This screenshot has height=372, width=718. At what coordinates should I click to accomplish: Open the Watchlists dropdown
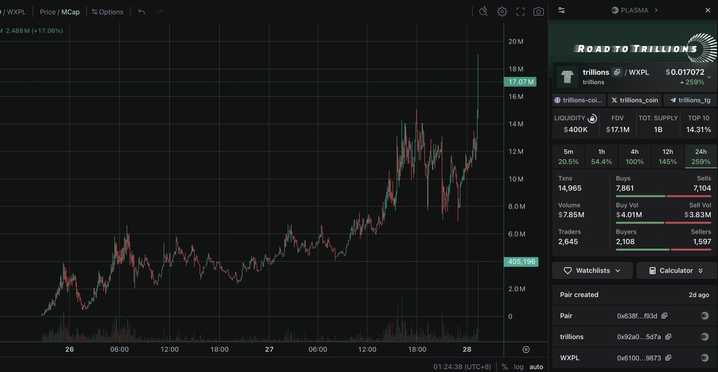(x=592, y=271)
